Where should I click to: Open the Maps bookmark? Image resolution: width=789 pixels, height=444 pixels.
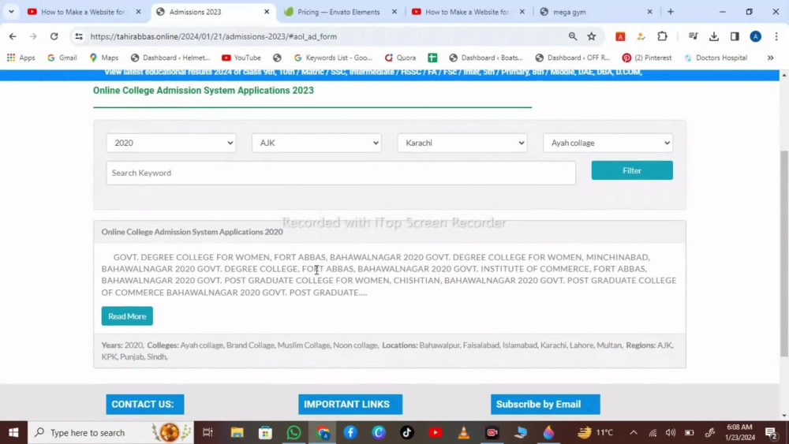[103, 58]
